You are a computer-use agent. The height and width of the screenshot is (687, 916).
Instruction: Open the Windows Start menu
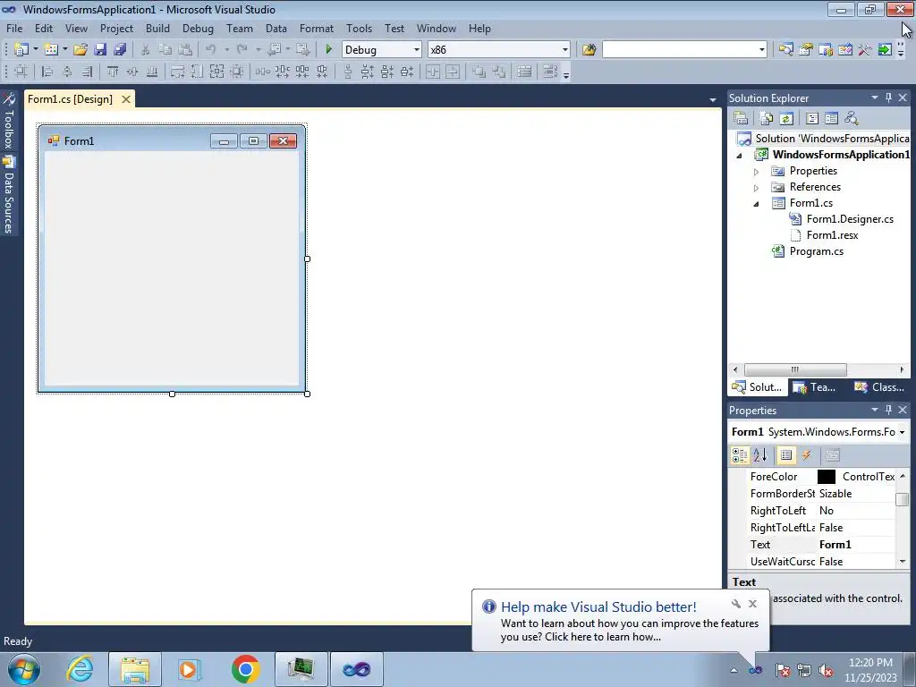coord(24,669)
